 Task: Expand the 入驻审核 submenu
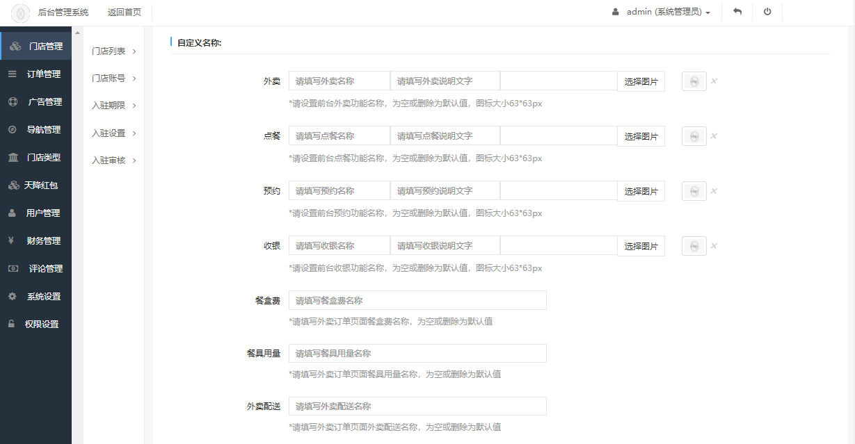pos(114,161)
